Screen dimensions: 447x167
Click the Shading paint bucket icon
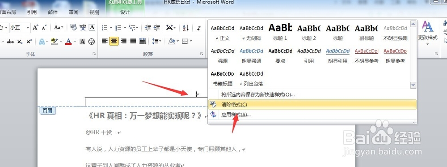point(171,41)
